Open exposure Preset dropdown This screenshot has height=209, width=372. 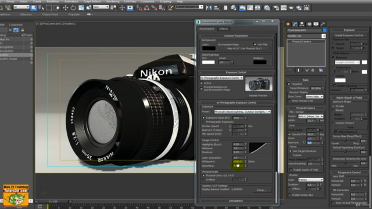point(242,111)
